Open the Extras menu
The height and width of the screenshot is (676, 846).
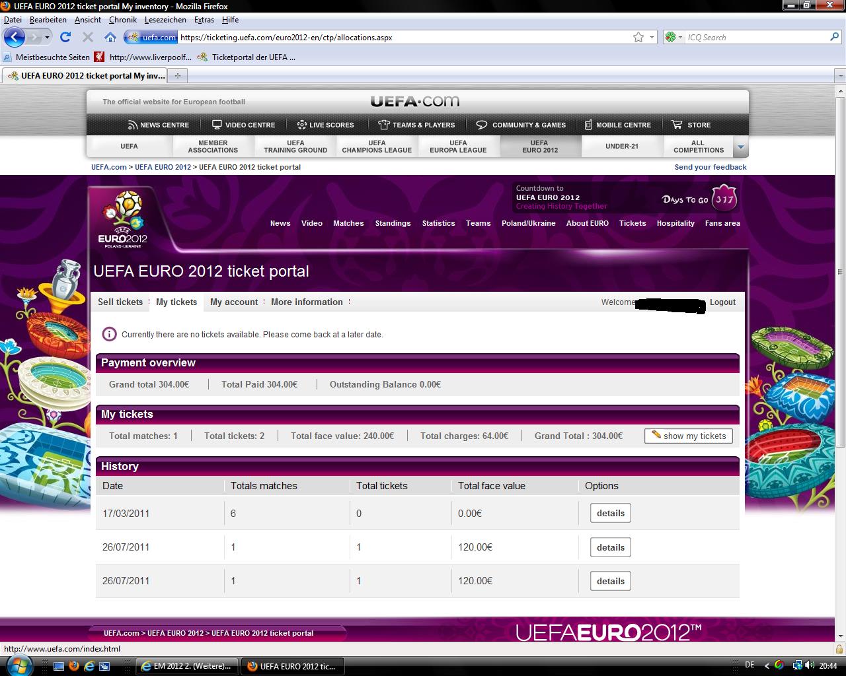tap(204, 20)
